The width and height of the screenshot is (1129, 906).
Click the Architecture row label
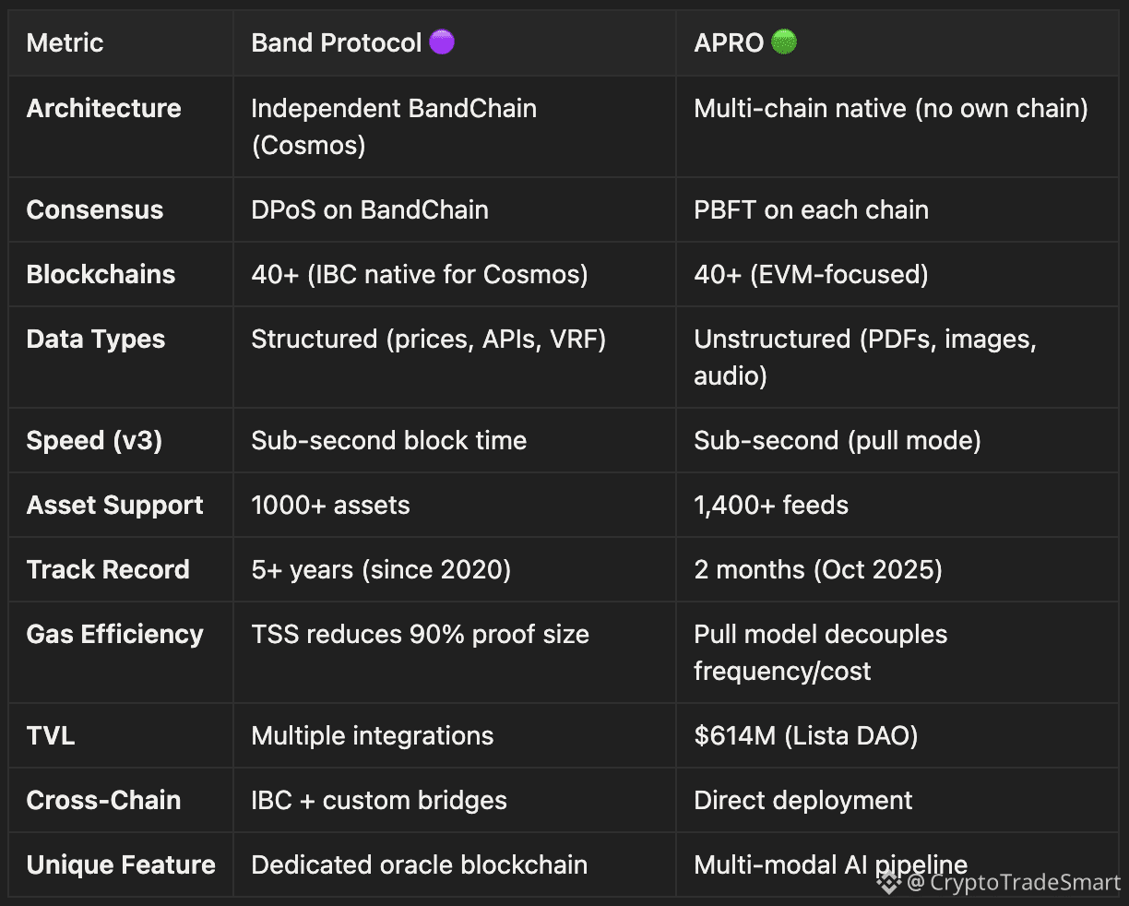pyautogui.click(x=103, y=108)
